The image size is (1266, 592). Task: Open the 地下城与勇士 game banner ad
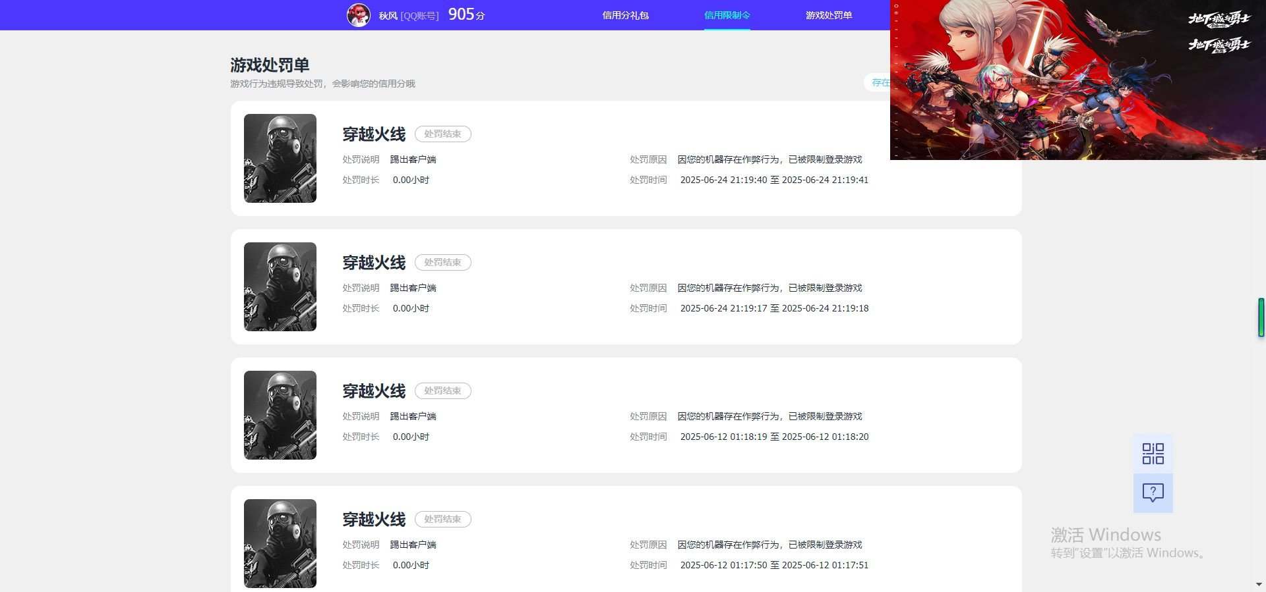coord(1077,80)
